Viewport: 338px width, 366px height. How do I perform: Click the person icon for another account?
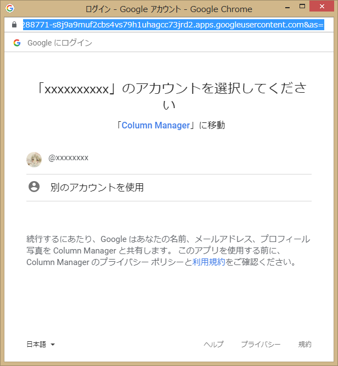click(x=34, y=187)
